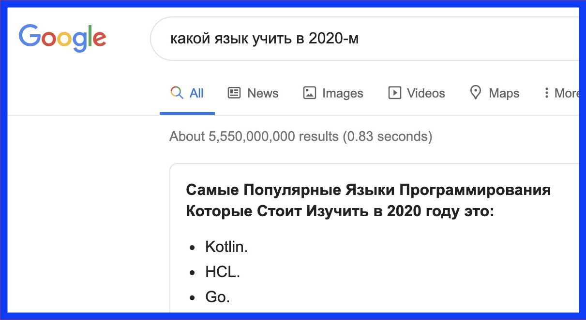
Task: Open the Maps tab label
Action: (x=504, y=93)
